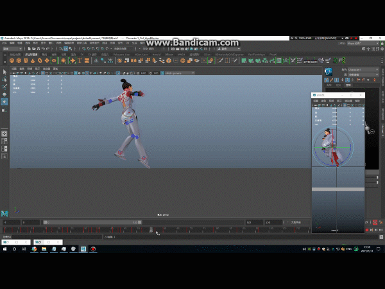
Task: Open the UV Editor shelf icon
Action: coord(279,60)
